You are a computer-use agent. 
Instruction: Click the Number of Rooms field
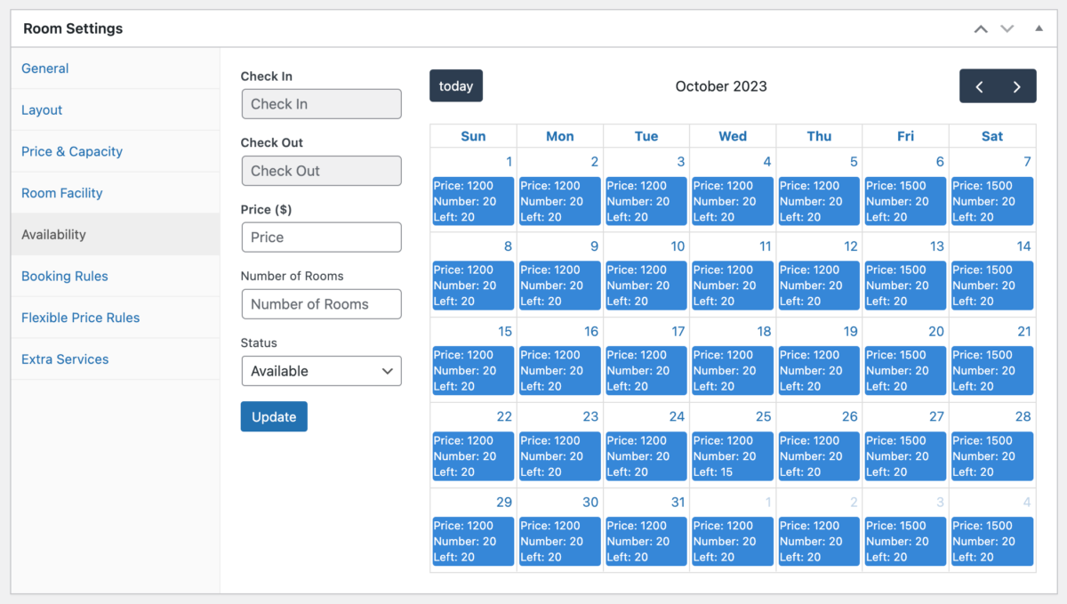pyautogui.click(x=321, y=304)
